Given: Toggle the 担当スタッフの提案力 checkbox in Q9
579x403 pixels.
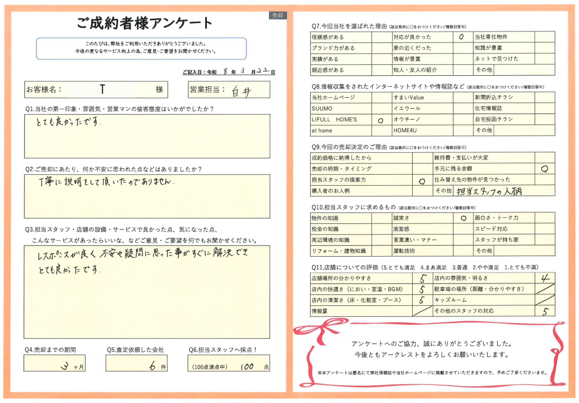Looking at the screenshot, I should [421, 180].
